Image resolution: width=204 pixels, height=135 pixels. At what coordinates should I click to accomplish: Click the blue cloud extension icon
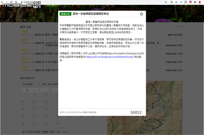pos(181,2)
